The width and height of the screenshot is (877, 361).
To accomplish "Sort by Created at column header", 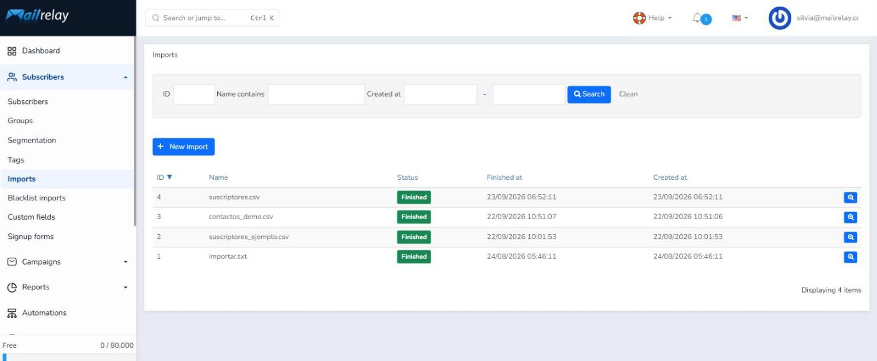I will (x=670, y=177).
